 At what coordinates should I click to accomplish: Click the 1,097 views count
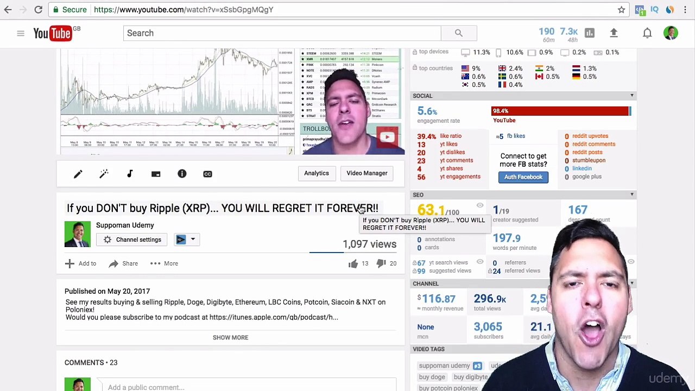coord(369,244)
